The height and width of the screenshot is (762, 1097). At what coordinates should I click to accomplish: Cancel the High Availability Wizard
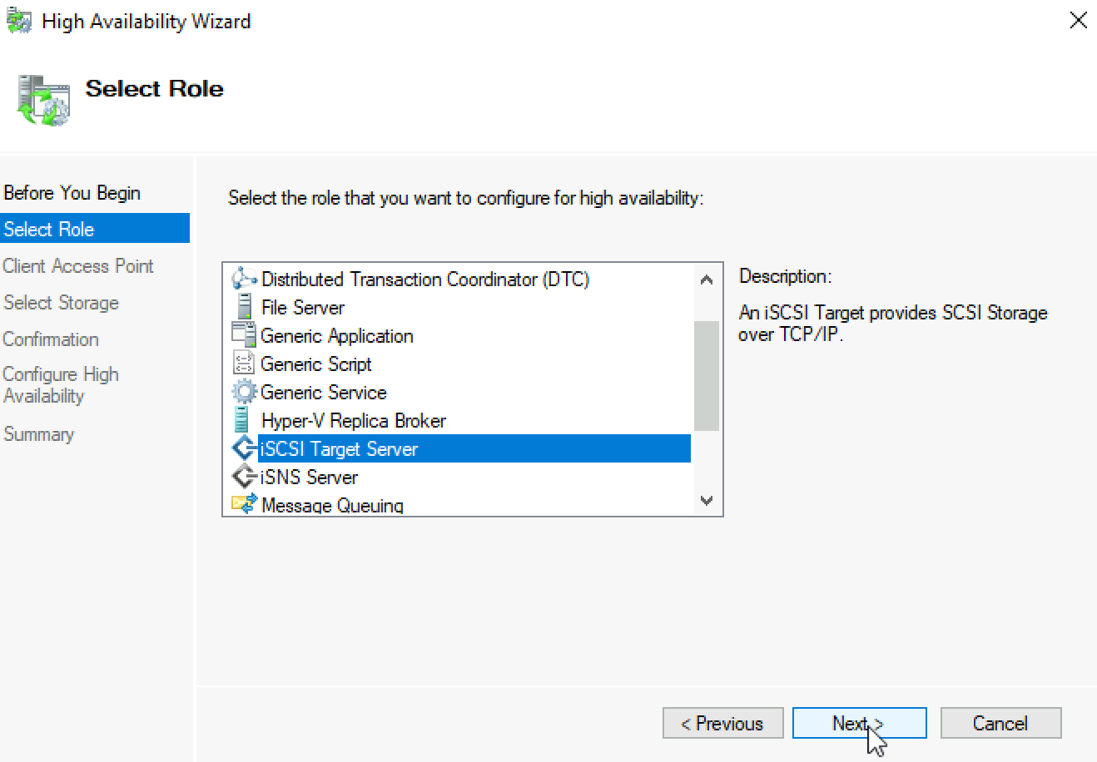[1000, 723]
